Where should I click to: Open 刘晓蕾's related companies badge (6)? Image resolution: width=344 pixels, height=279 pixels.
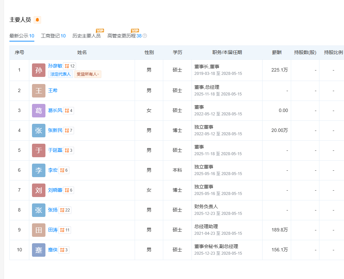(69, 190)
